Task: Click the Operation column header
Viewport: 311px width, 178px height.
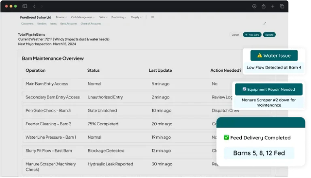Action: [36, 70]
